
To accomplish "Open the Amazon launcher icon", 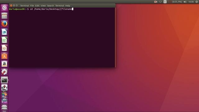I will coord(4,64).
